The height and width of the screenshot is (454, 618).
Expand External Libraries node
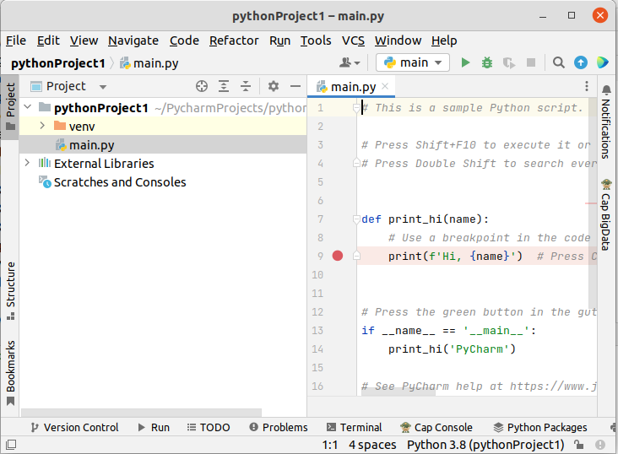coord(28,164)
